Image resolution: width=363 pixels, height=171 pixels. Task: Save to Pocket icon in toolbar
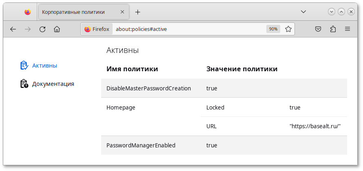pos(318,29)
